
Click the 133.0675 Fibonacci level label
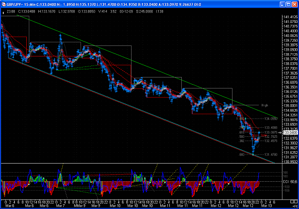(271, 132)
